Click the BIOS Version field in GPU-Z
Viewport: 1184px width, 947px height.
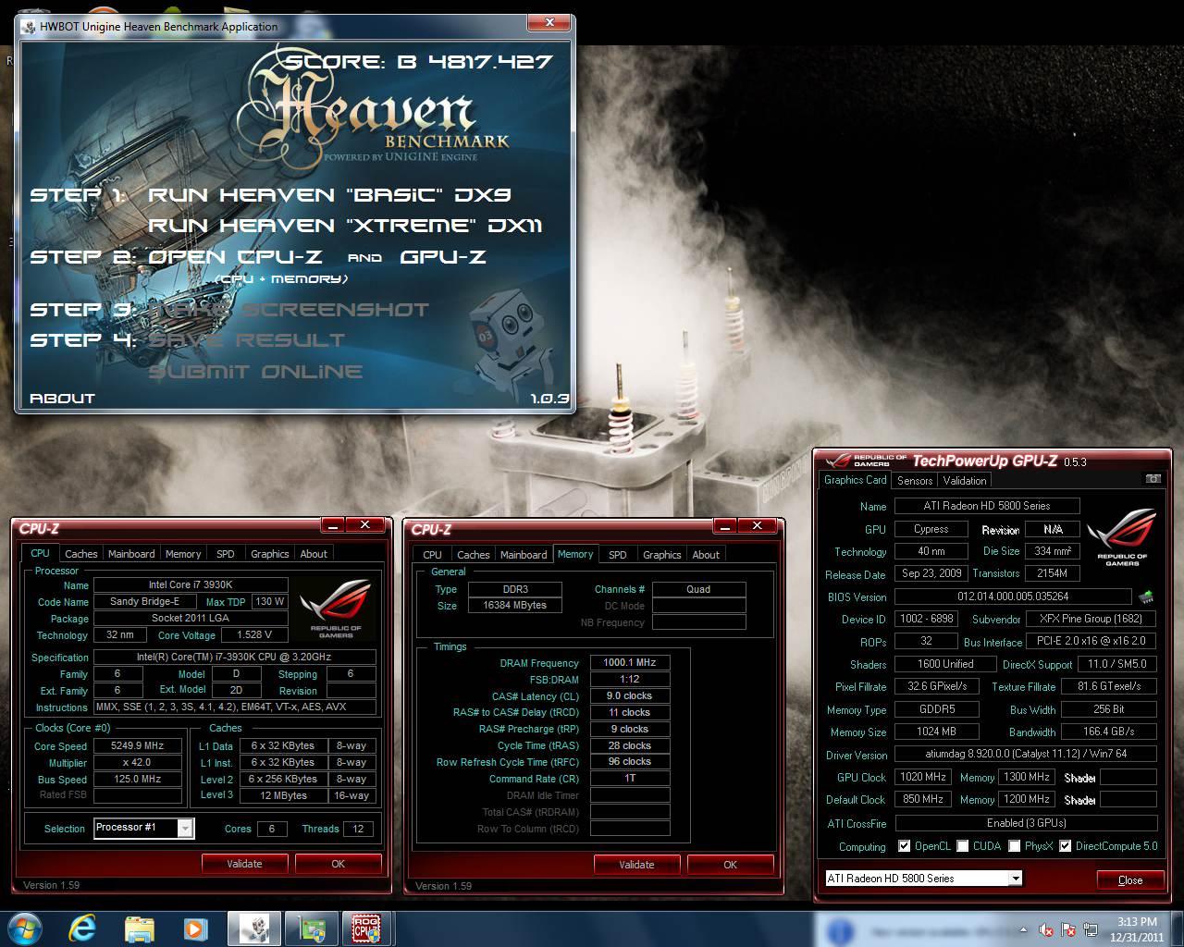[1013, 596]
